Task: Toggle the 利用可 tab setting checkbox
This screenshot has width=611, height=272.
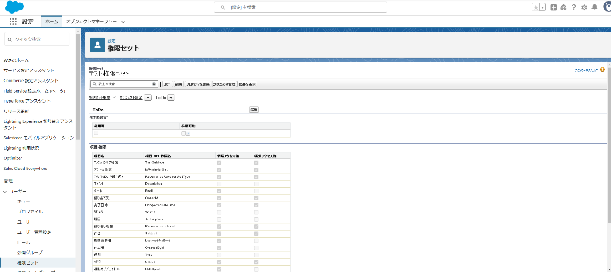Action: click(x=96, y=133)
